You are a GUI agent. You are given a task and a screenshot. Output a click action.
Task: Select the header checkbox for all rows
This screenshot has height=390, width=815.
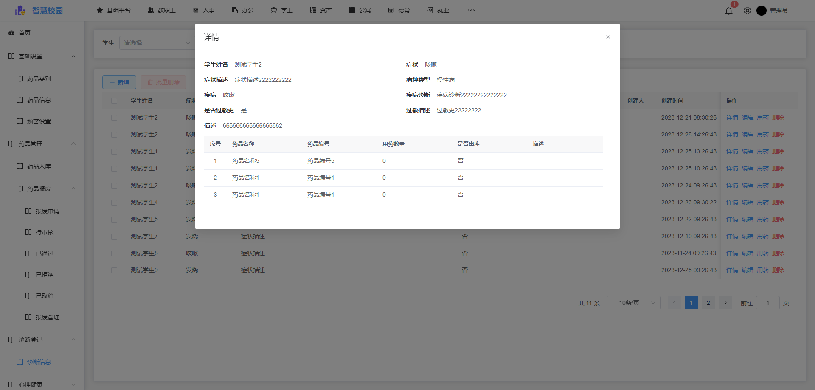click(x=114, y=101)
